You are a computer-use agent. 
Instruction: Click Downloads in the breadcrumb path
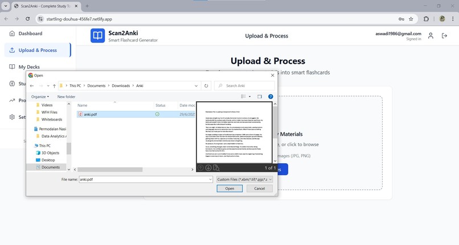pyautogui.click(x=121, y=86)
